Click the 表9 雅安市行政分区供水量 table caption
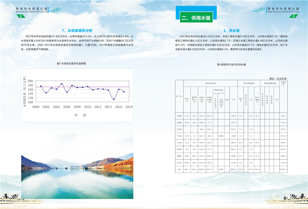This screenshot has height=209, width=308. point(231,64)
